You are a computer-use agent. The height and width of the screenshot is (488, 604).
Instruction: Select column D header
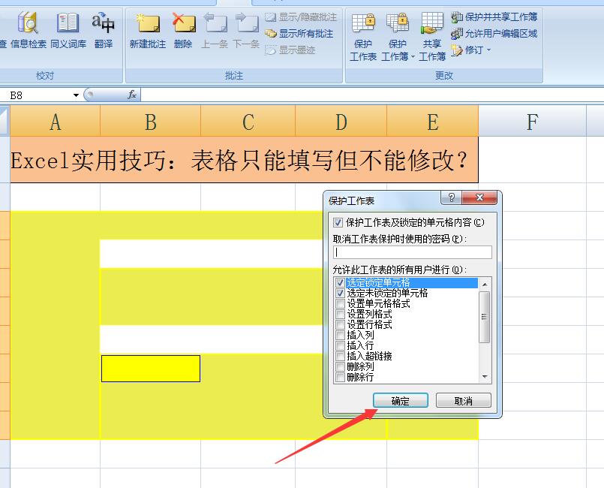[341, 122]
